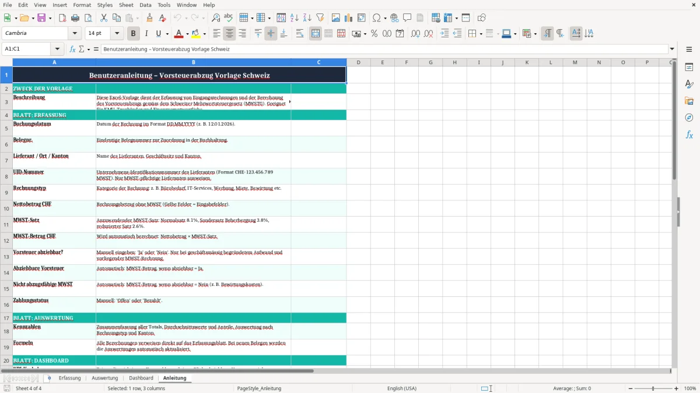Switch to the Auswertung sheet tab

tap(105, 378)
